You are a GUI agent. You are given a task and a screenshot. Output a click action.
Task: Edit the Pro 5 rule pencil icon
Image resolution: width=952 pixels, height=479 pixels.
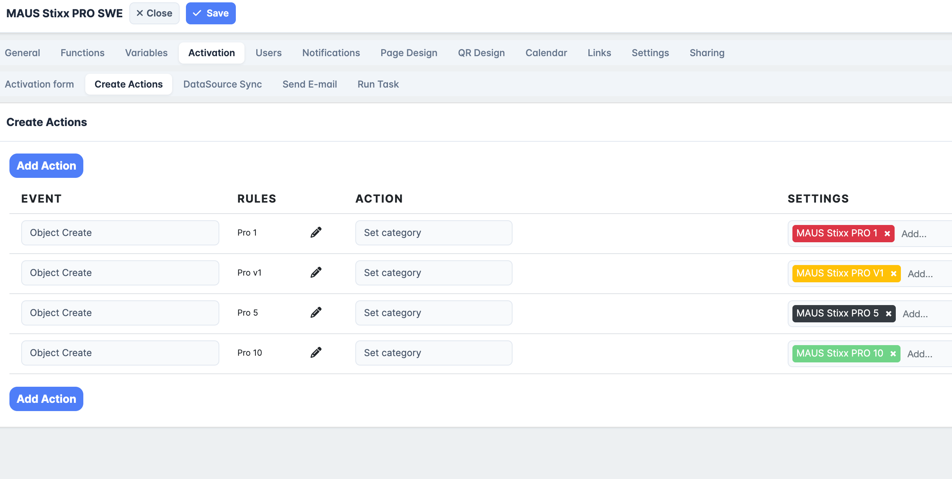pyautogui.click(x=316, y=313)
